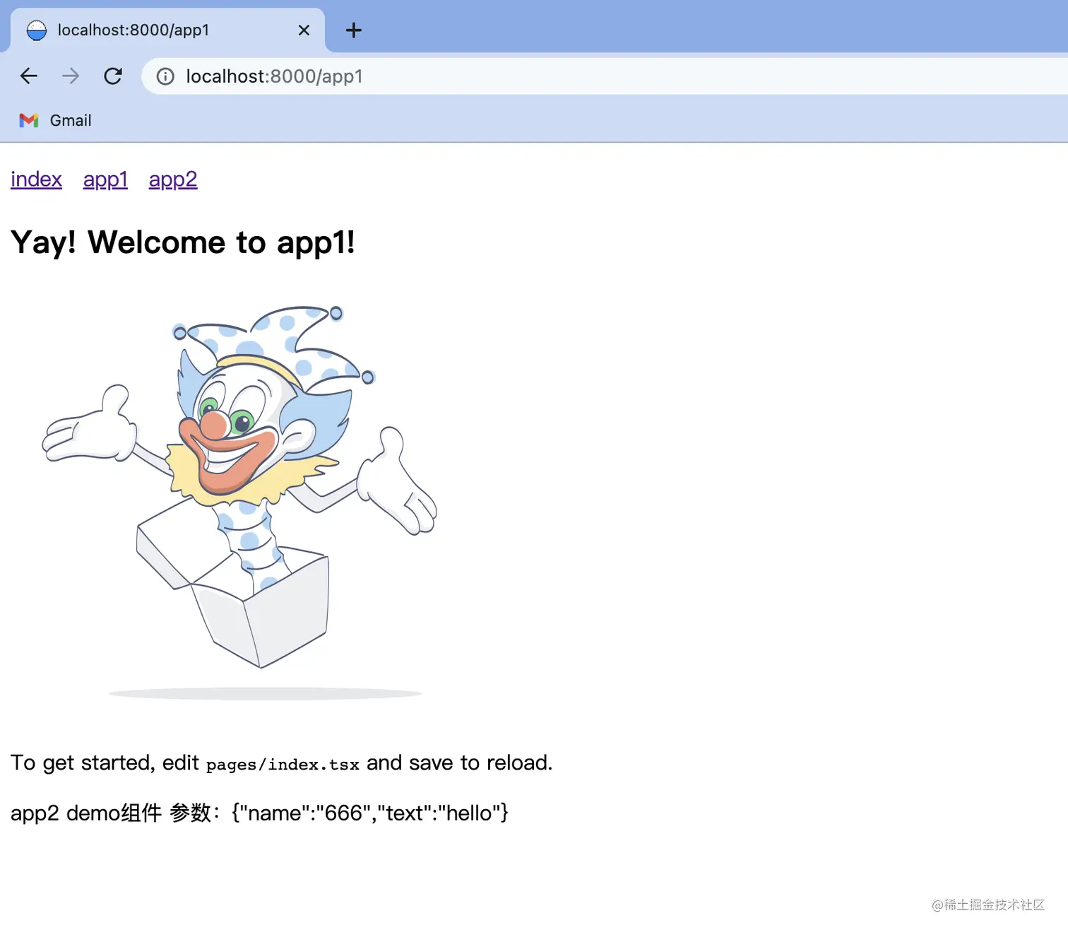Click the Welcome to app1 heading
1068x935 pixels.
(x=183, y=242)
